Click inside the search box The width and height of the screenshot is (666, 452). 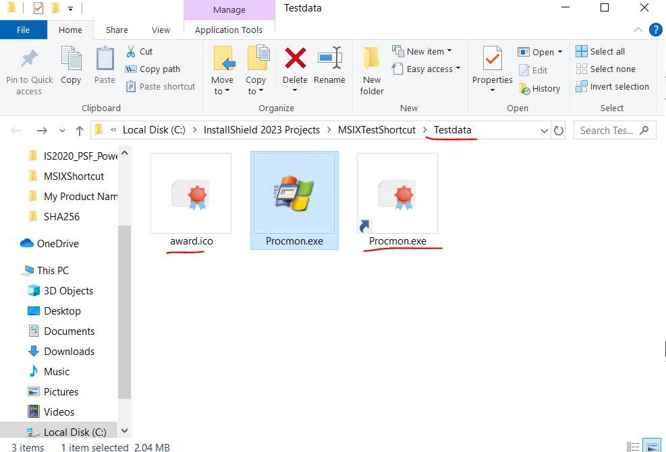tap(607, 130)
